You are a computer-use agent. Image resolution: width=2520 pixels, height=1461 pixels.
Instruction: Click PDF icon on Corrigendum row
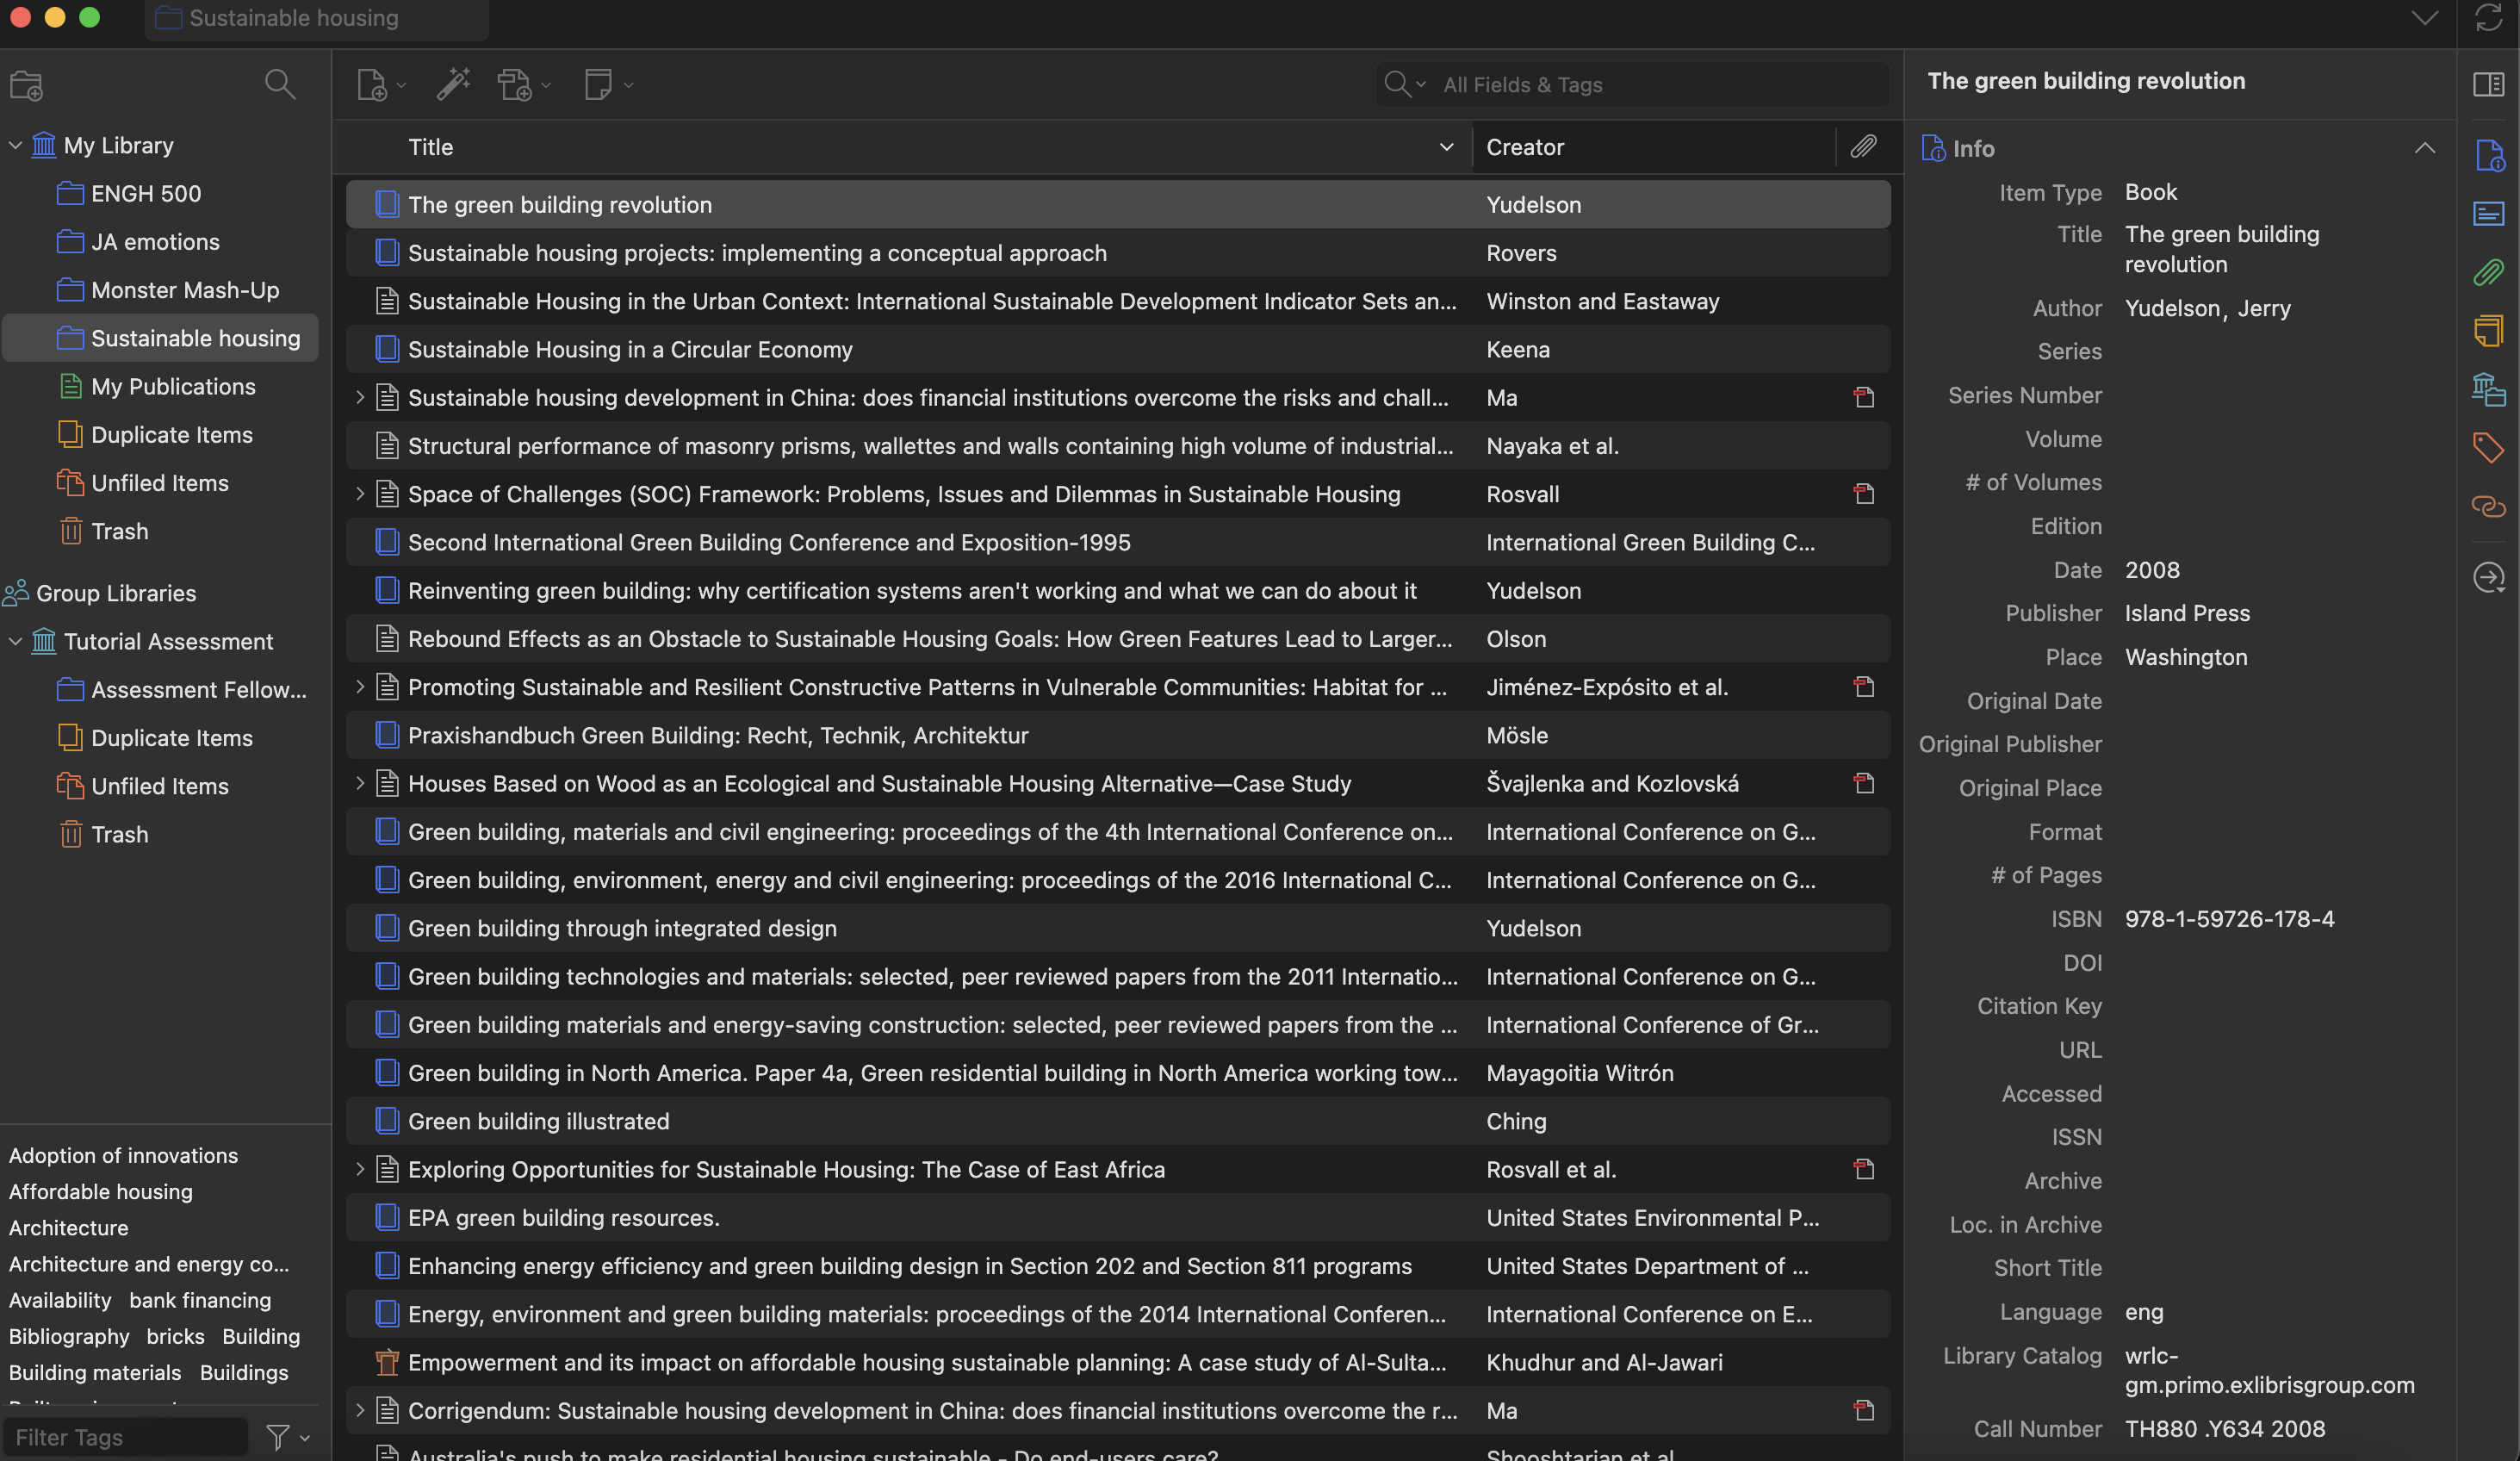click(1863, 1410)
